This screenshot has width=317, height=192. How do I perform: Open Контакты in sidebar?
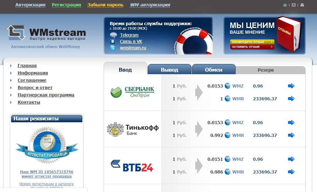[x=29, y=102]
